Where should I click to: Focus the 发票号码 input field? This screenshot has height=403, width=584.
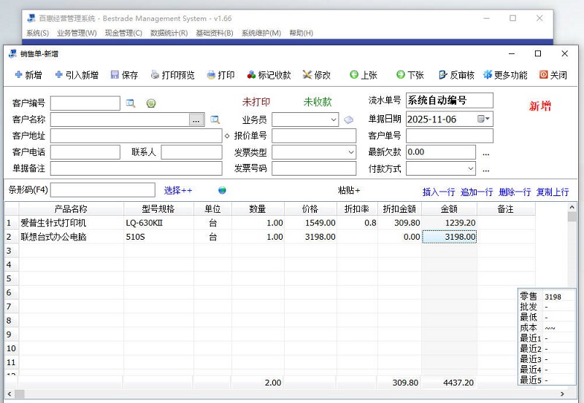click(x=314, y=168)
